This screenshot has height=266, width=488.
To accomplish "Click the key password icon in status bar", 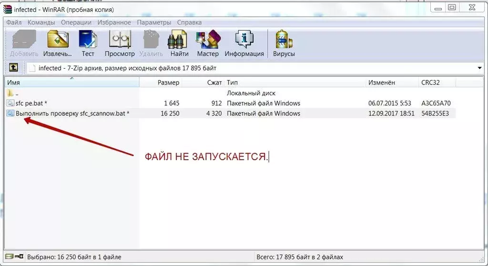I will pyautogui.click(x=19, y=256).
